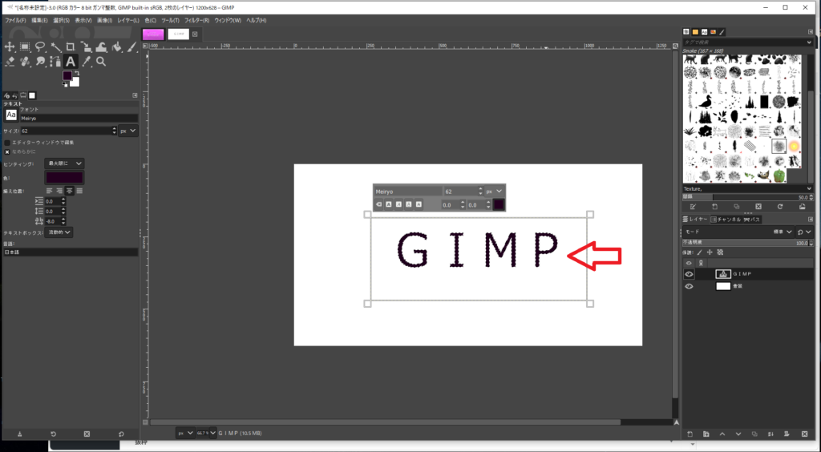Choose the Eraser tool

click(10, 62)
